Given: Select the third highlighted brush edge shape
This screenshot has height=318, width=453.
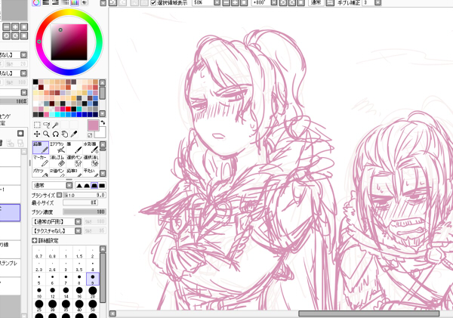Looking at the screenshot, I should pyautogui.click(x=94, y=186).
